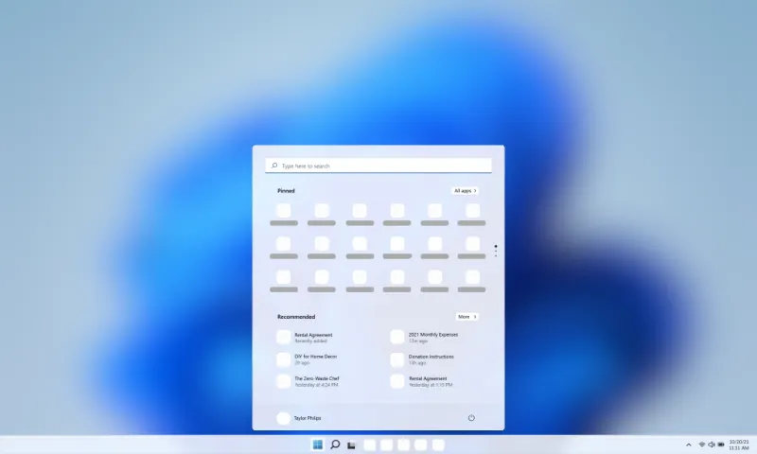Click the pinned apps page indicator dots

(495, 251)
